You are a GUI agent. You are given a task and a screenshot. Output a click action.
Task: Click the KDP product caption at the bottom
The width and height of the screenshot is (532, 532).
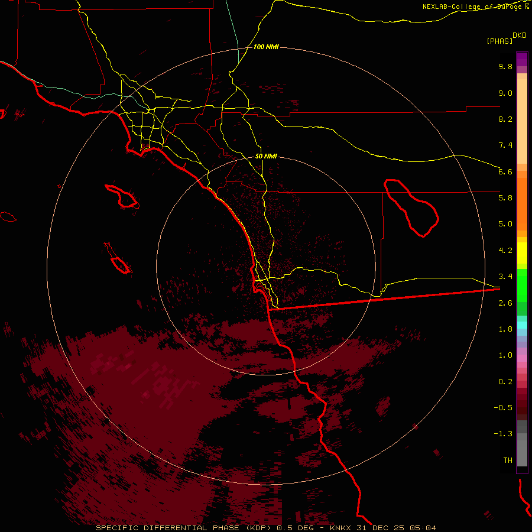pos(265,528)
